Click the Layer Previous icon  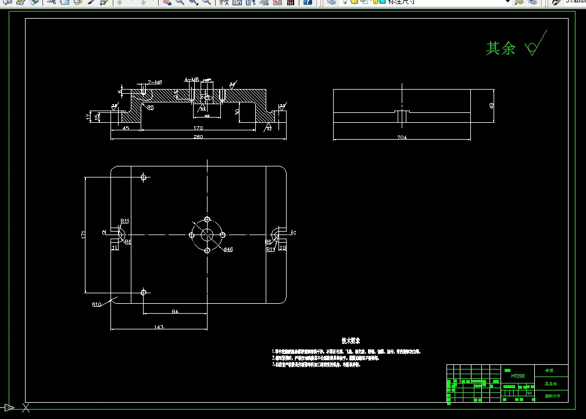tap(533, 2)
